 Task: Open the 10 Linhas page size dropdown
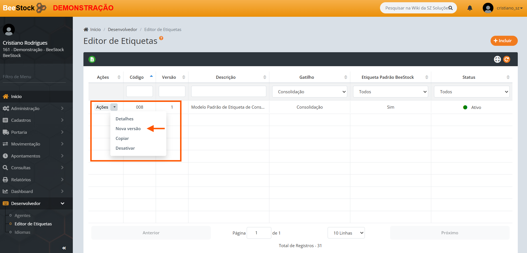tap(346, 233)
